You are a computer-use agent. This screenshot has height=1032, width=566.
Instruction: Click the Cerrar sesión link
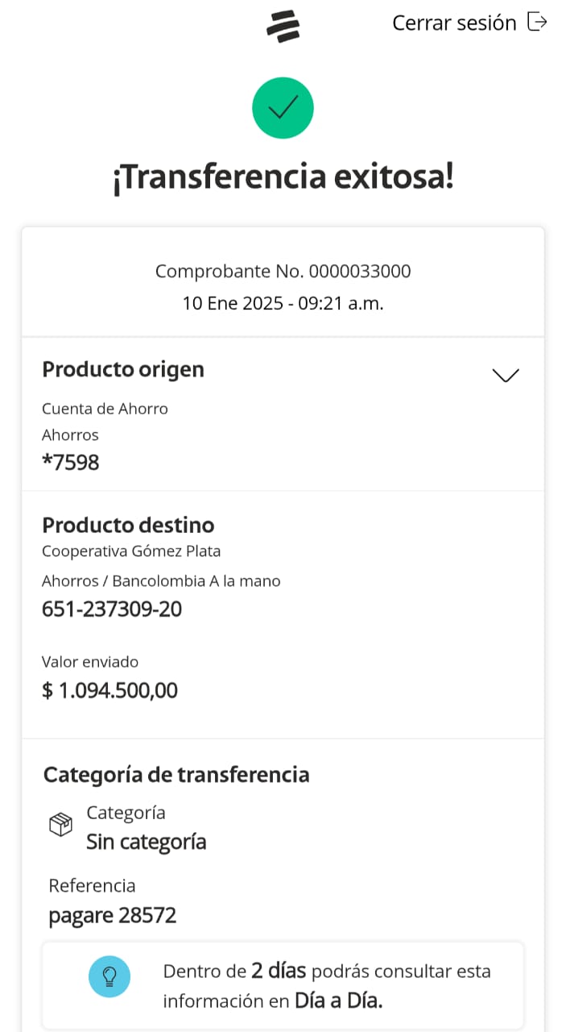click(454, 23)
